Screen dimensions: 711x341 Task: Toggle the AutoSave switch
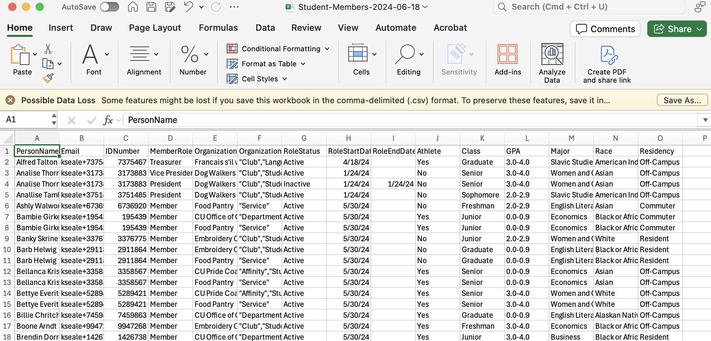[x=110, y=7]
